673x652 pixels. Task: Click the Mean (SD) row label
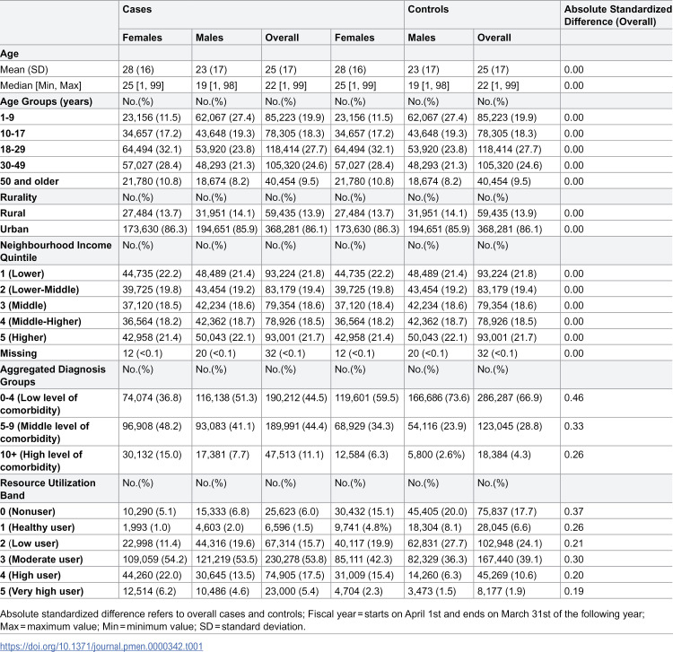coord(24,69)
